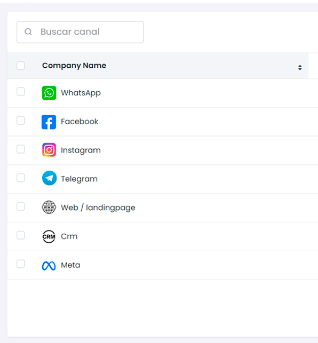Enable the Web / landingpage checkbox

21,206
